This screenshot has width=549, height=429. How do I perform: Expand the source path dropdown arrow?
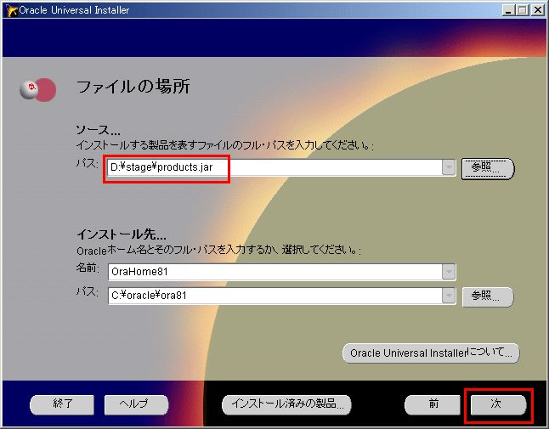(449, 168)
